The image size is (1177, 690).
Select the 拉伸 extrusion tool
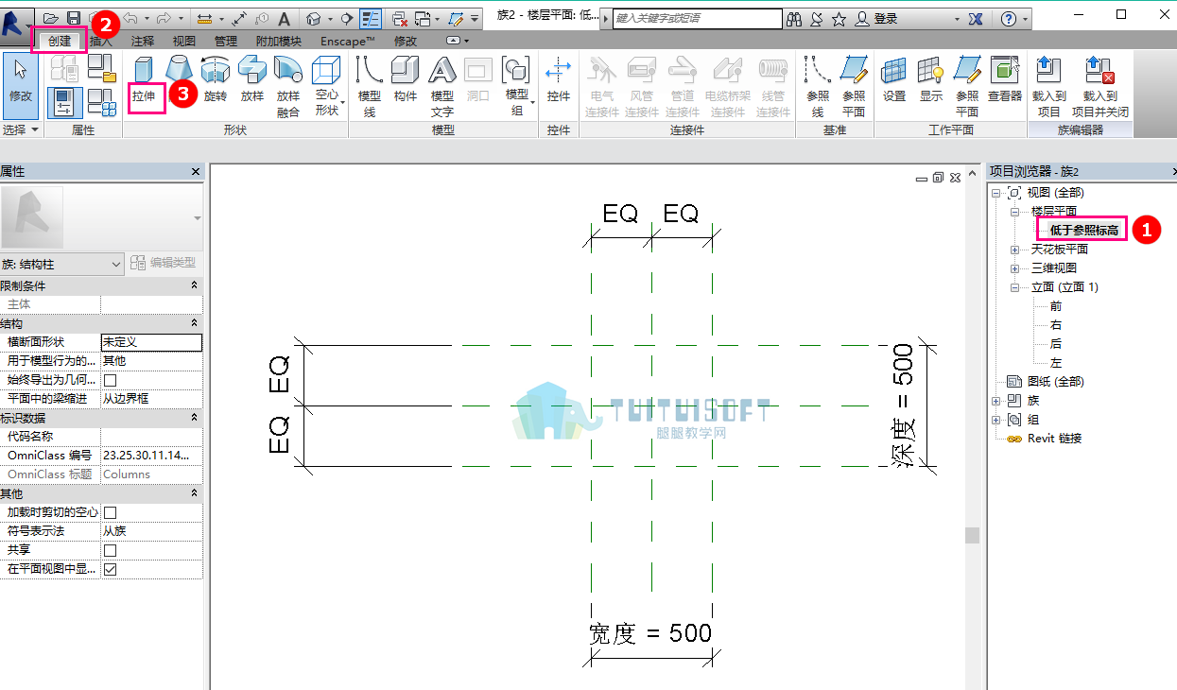click(144, 80)
